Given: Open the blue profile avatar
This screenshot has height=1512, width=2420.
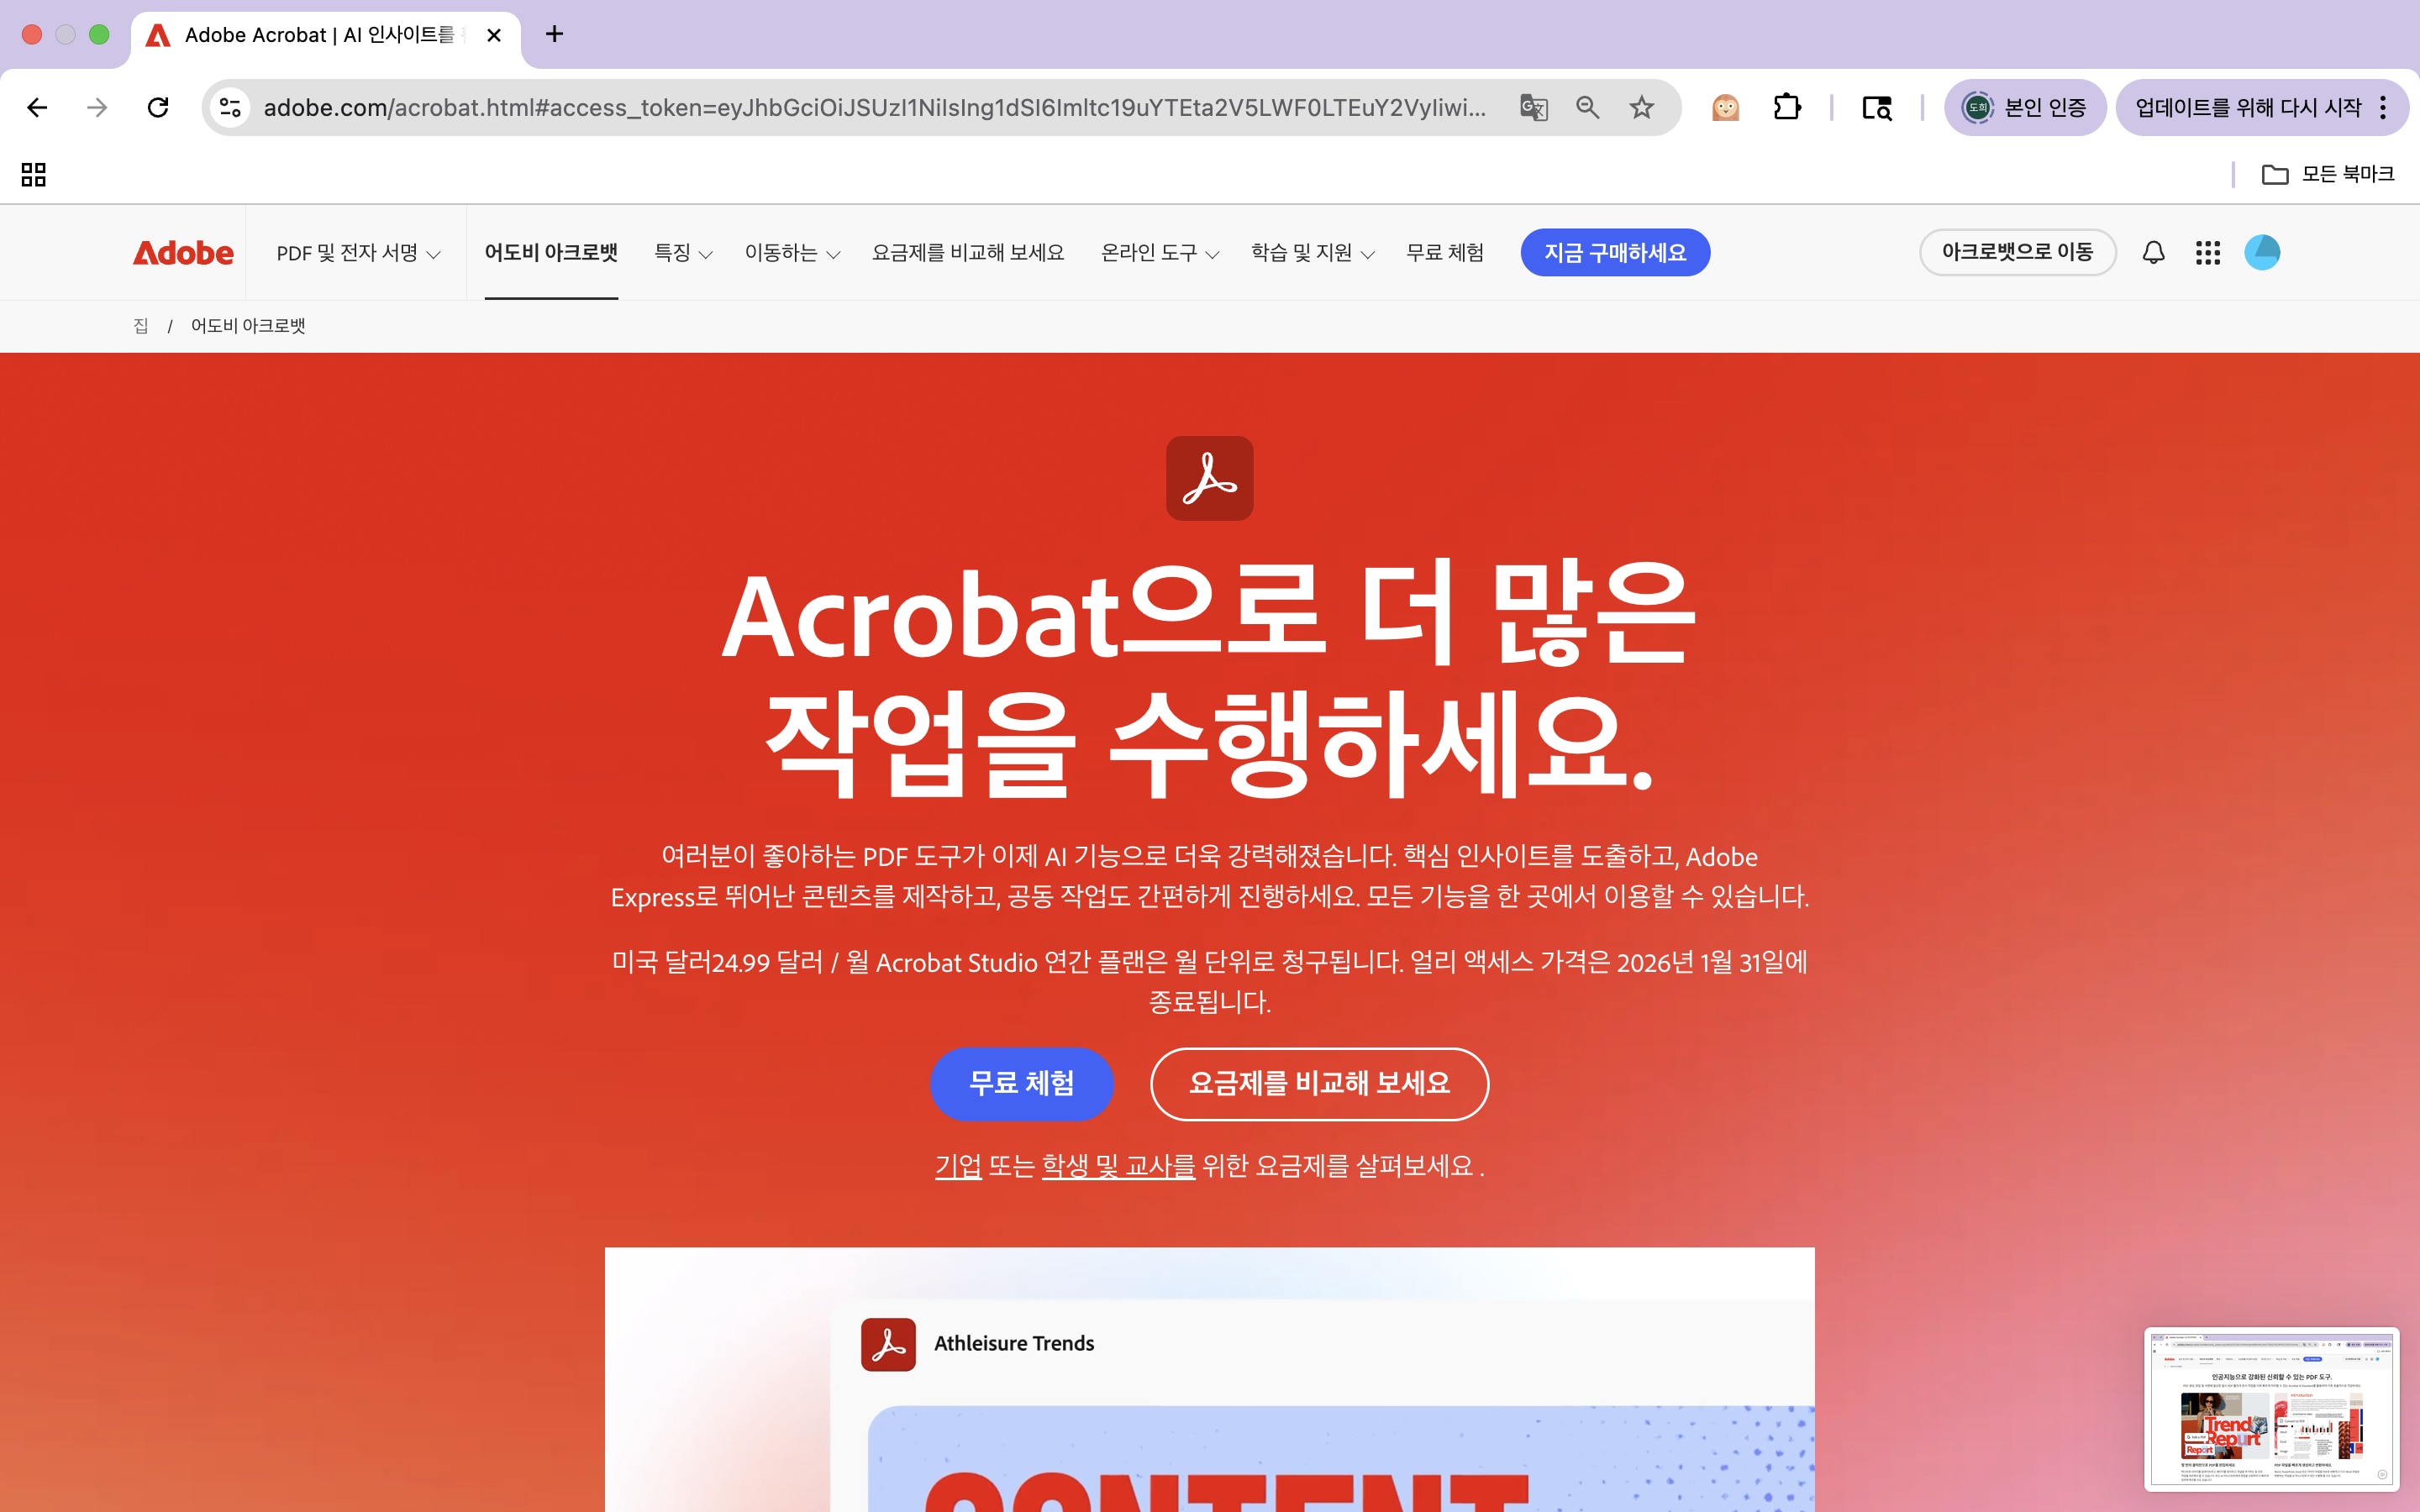Looking at the screenshot, I should pos(2262,252).
